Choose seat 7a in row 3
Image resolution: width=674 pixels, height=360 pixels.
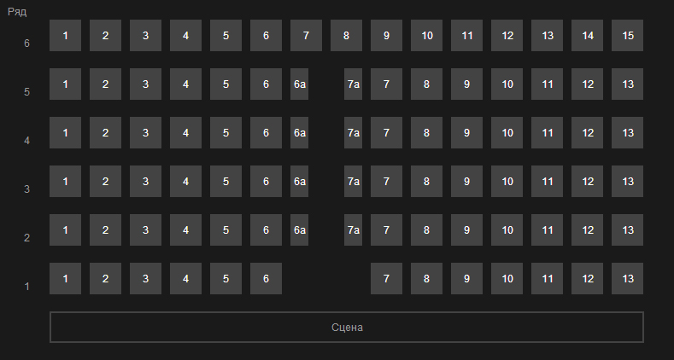[x=353, y=182]
